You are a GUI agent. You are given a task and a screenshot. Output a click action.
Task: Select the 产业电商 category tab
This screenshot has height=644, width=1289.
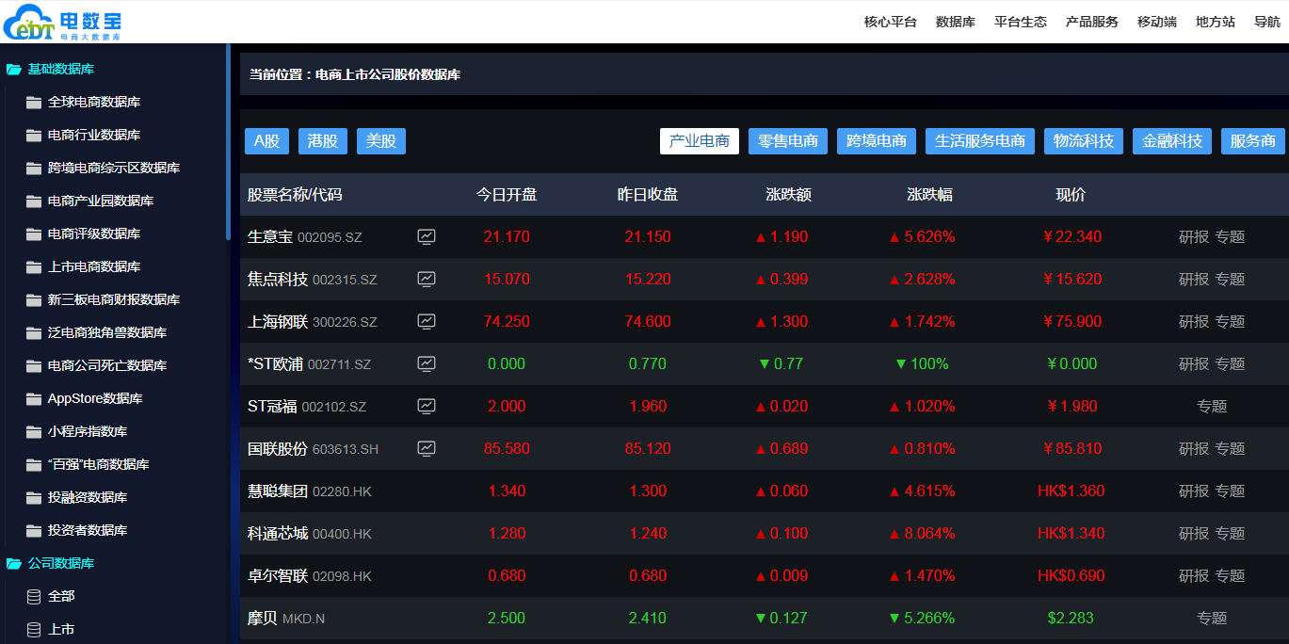700,141
